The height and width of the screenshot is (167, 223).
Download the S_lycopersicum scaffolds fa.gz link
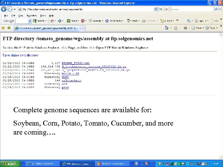click(x=96, y=70)
